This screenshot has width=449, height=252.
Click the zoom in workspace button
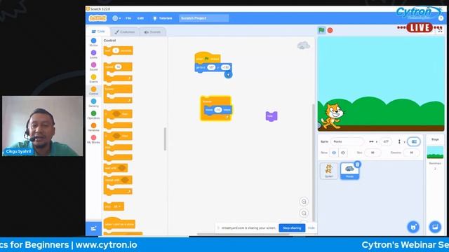(x=304, y=202)
